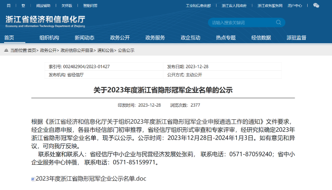Click phone number 0571-85159971
Screen dimensions: 332x190
point(134,162)
